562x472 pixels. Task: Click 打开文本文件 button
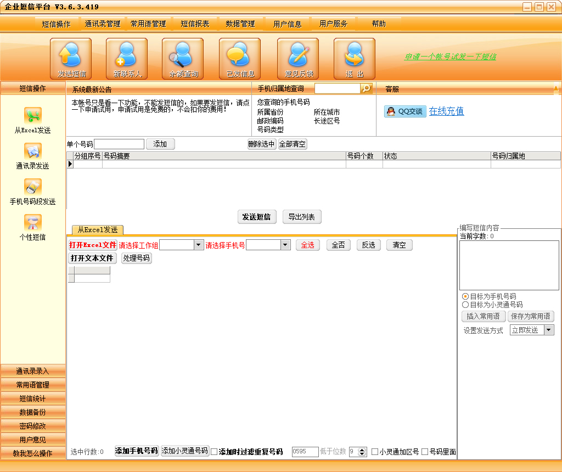point(92,258)
